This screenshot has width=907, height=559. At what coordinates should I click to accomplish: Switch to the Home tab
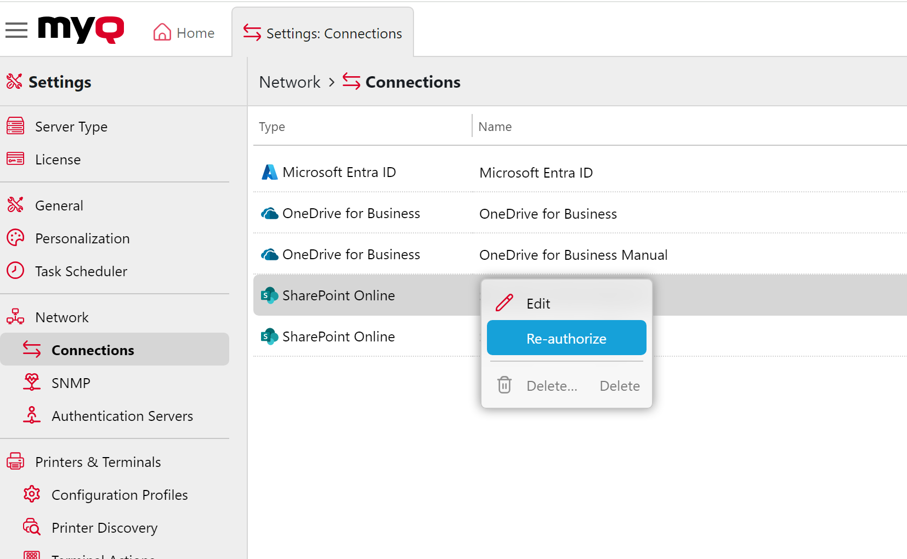click(x=184, y=32)
